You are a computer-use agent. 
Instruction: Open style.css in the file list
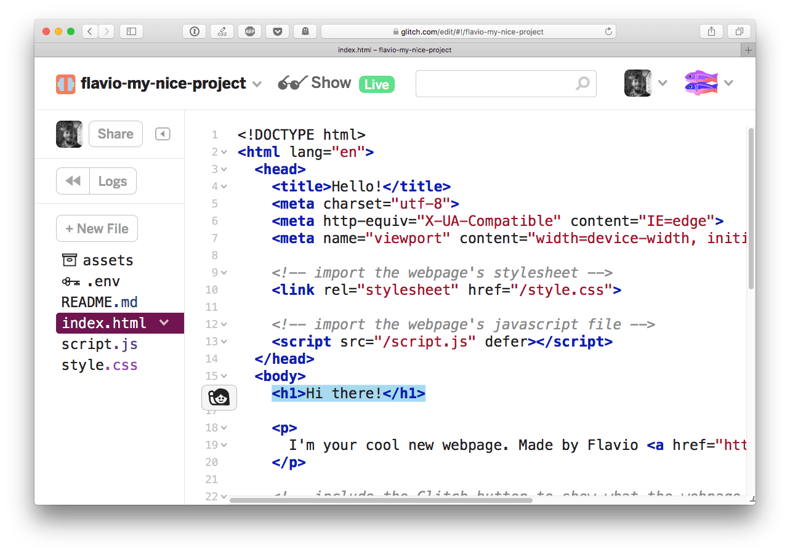coord(99,365)
